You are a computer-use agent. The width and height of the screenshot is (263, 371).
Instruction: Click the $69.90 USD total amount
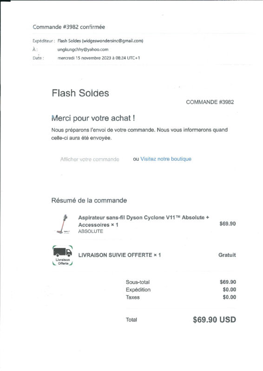point(214,320)
